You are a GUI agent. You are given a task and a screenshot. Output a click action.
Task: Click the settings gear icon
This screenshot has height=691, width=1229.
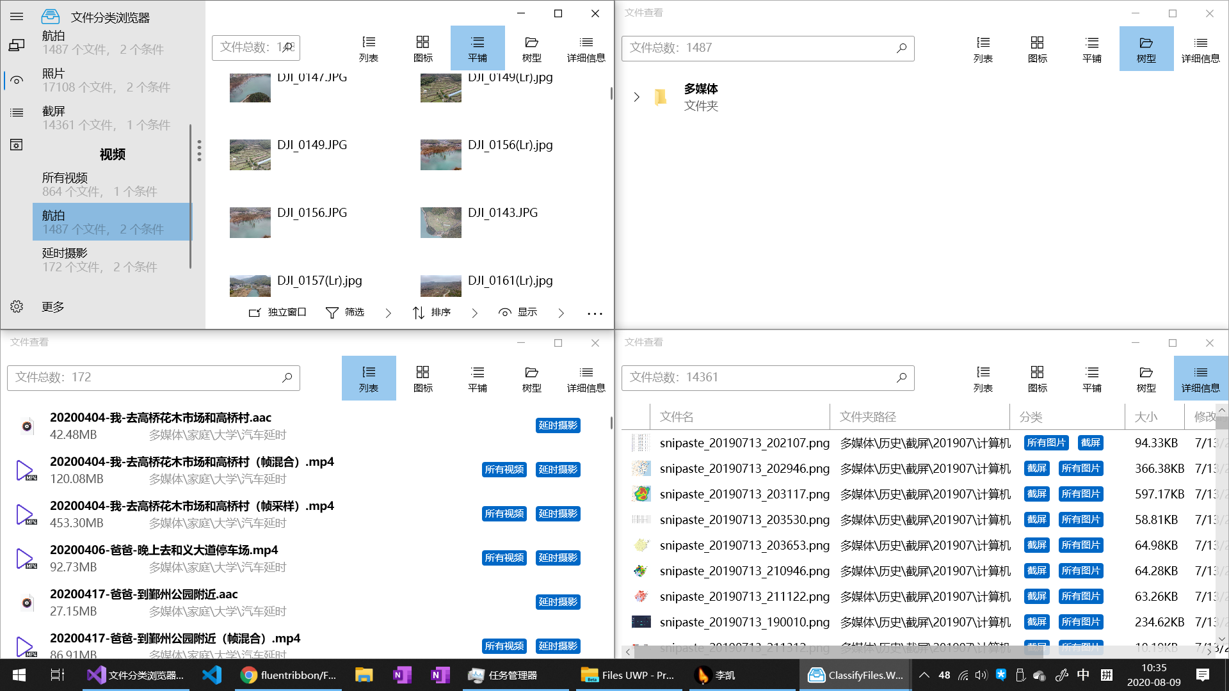tap(17, 306)
